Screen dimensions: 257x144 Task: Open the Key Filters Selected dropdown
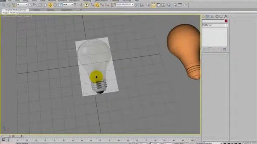(214, 143)
